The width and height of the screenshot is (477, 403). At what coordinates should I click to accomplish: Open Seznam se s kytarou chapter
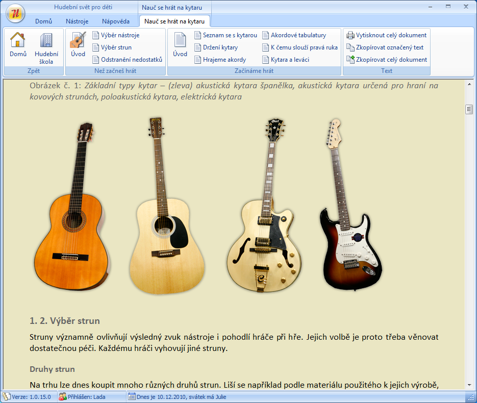point(225,35)
